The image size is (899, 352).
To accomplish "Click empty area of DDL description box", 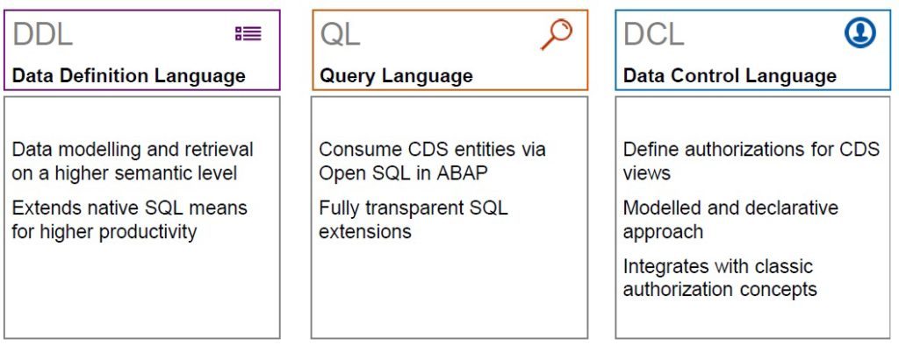I will [x=141, y=292].
